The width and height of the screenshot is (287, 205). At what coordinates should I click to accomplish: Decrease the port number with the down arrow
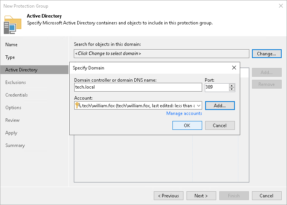click(232, 89)
